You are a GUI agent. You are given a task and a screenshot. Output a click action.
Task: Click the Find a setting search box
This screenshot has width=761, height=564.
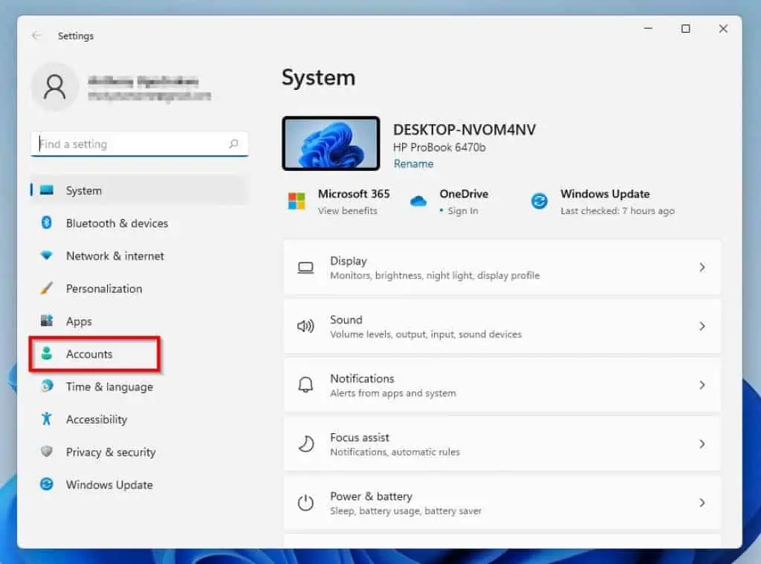[138, 143]
